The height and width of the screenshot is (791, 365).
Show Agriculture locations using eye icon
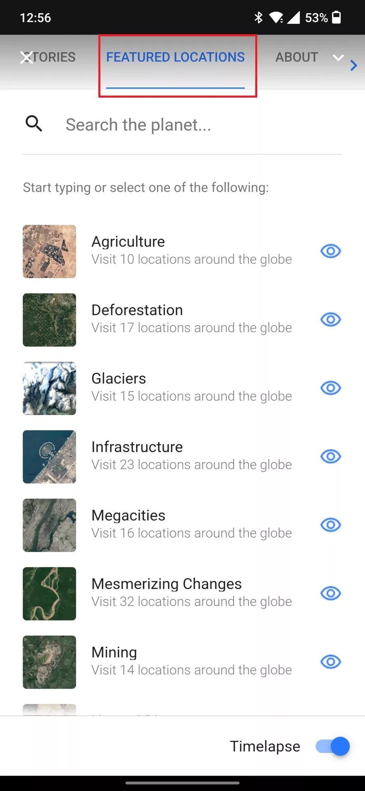pyautogui.click(x=330, y=251)
